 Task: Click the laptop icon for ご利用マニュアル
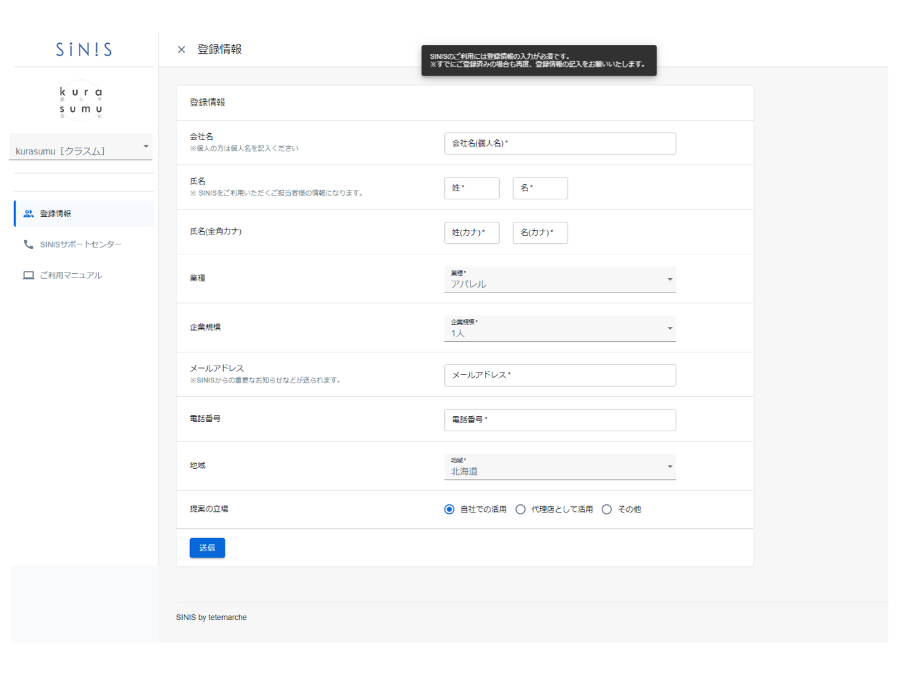click(x=28, y=276)
